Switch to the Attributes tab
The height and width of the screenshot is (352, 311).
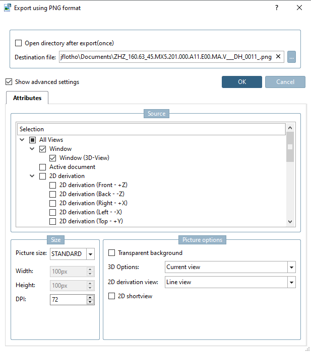tap(27, 98)
